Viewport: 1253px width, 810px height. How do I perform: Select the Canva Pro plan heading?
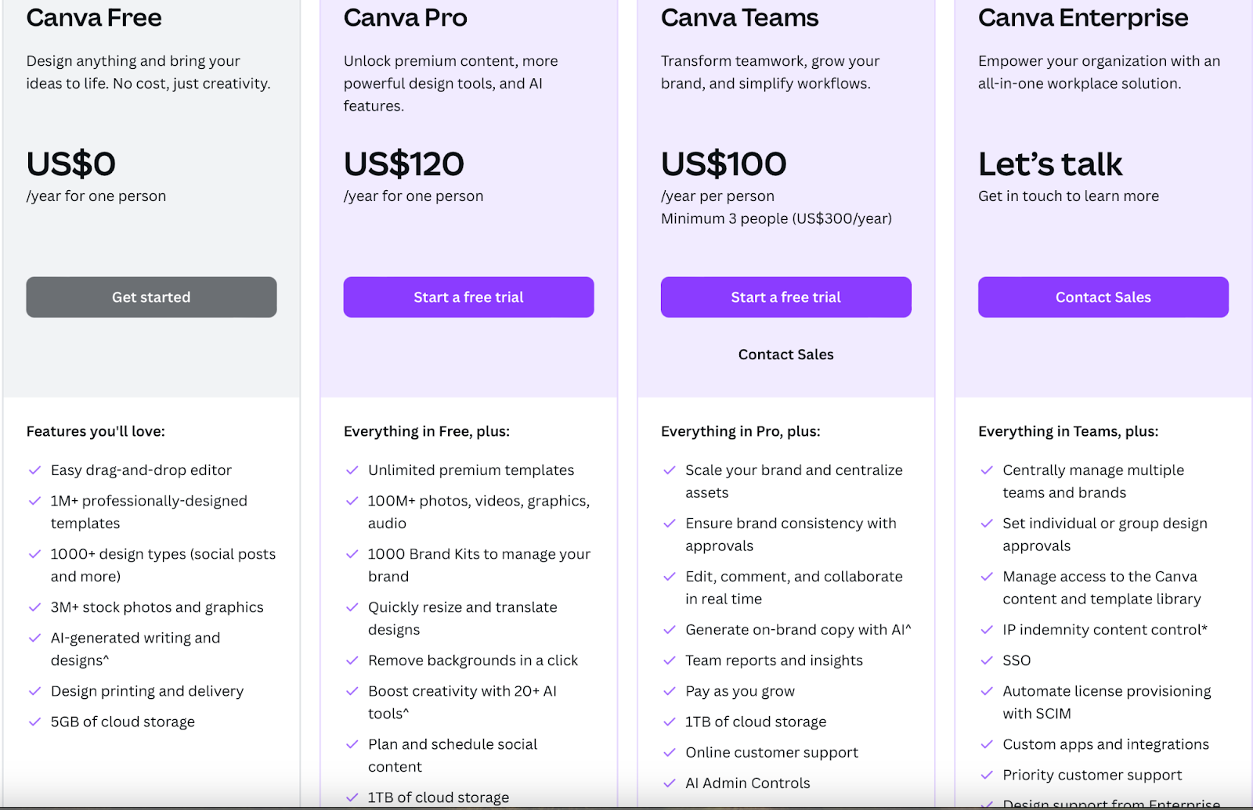[x=405, y=17]
